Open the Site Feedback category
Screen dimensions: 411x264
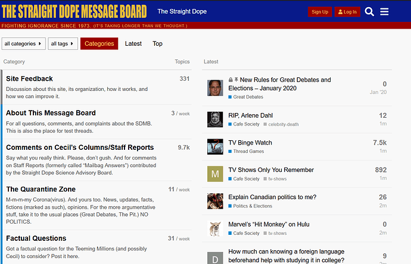click(29, 78)
